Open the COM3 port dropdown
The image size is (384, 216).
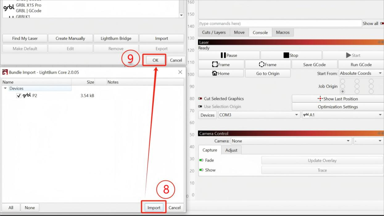pyautogui.click(x=259, y=115)
